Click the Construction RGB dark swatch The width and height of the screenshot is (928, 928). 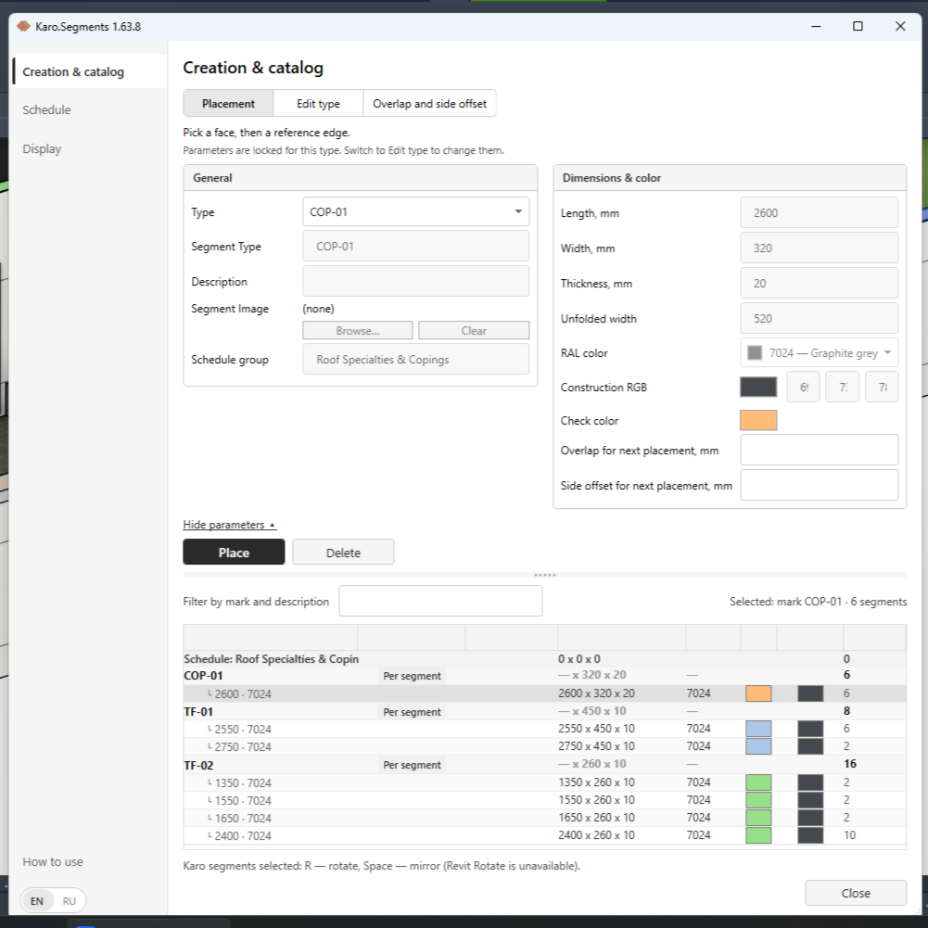point(758,388)
